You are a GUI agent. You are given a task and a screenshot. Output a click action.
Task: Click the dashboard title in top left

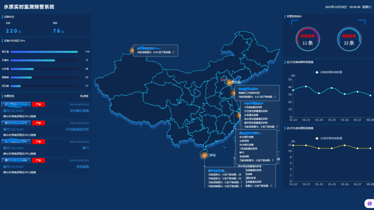click(x=29, y=7)
